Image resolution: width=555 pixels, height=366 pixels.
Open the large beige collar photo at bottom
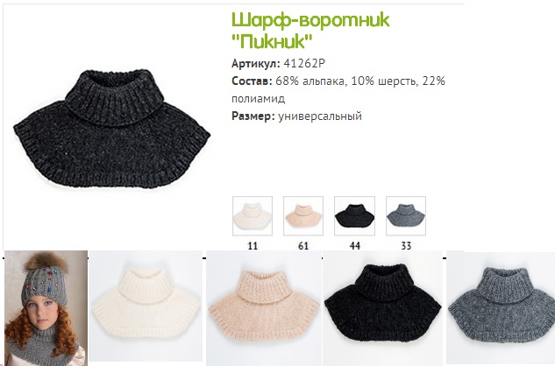(264, 308)
